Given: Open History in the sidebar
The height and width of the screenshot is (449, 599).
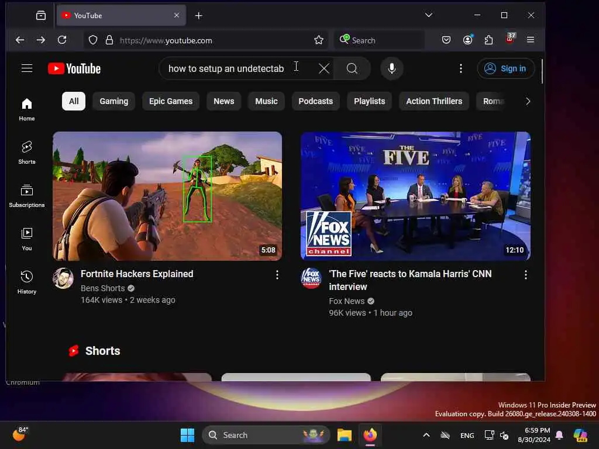Looking at the screenshot, I should 27,282.
